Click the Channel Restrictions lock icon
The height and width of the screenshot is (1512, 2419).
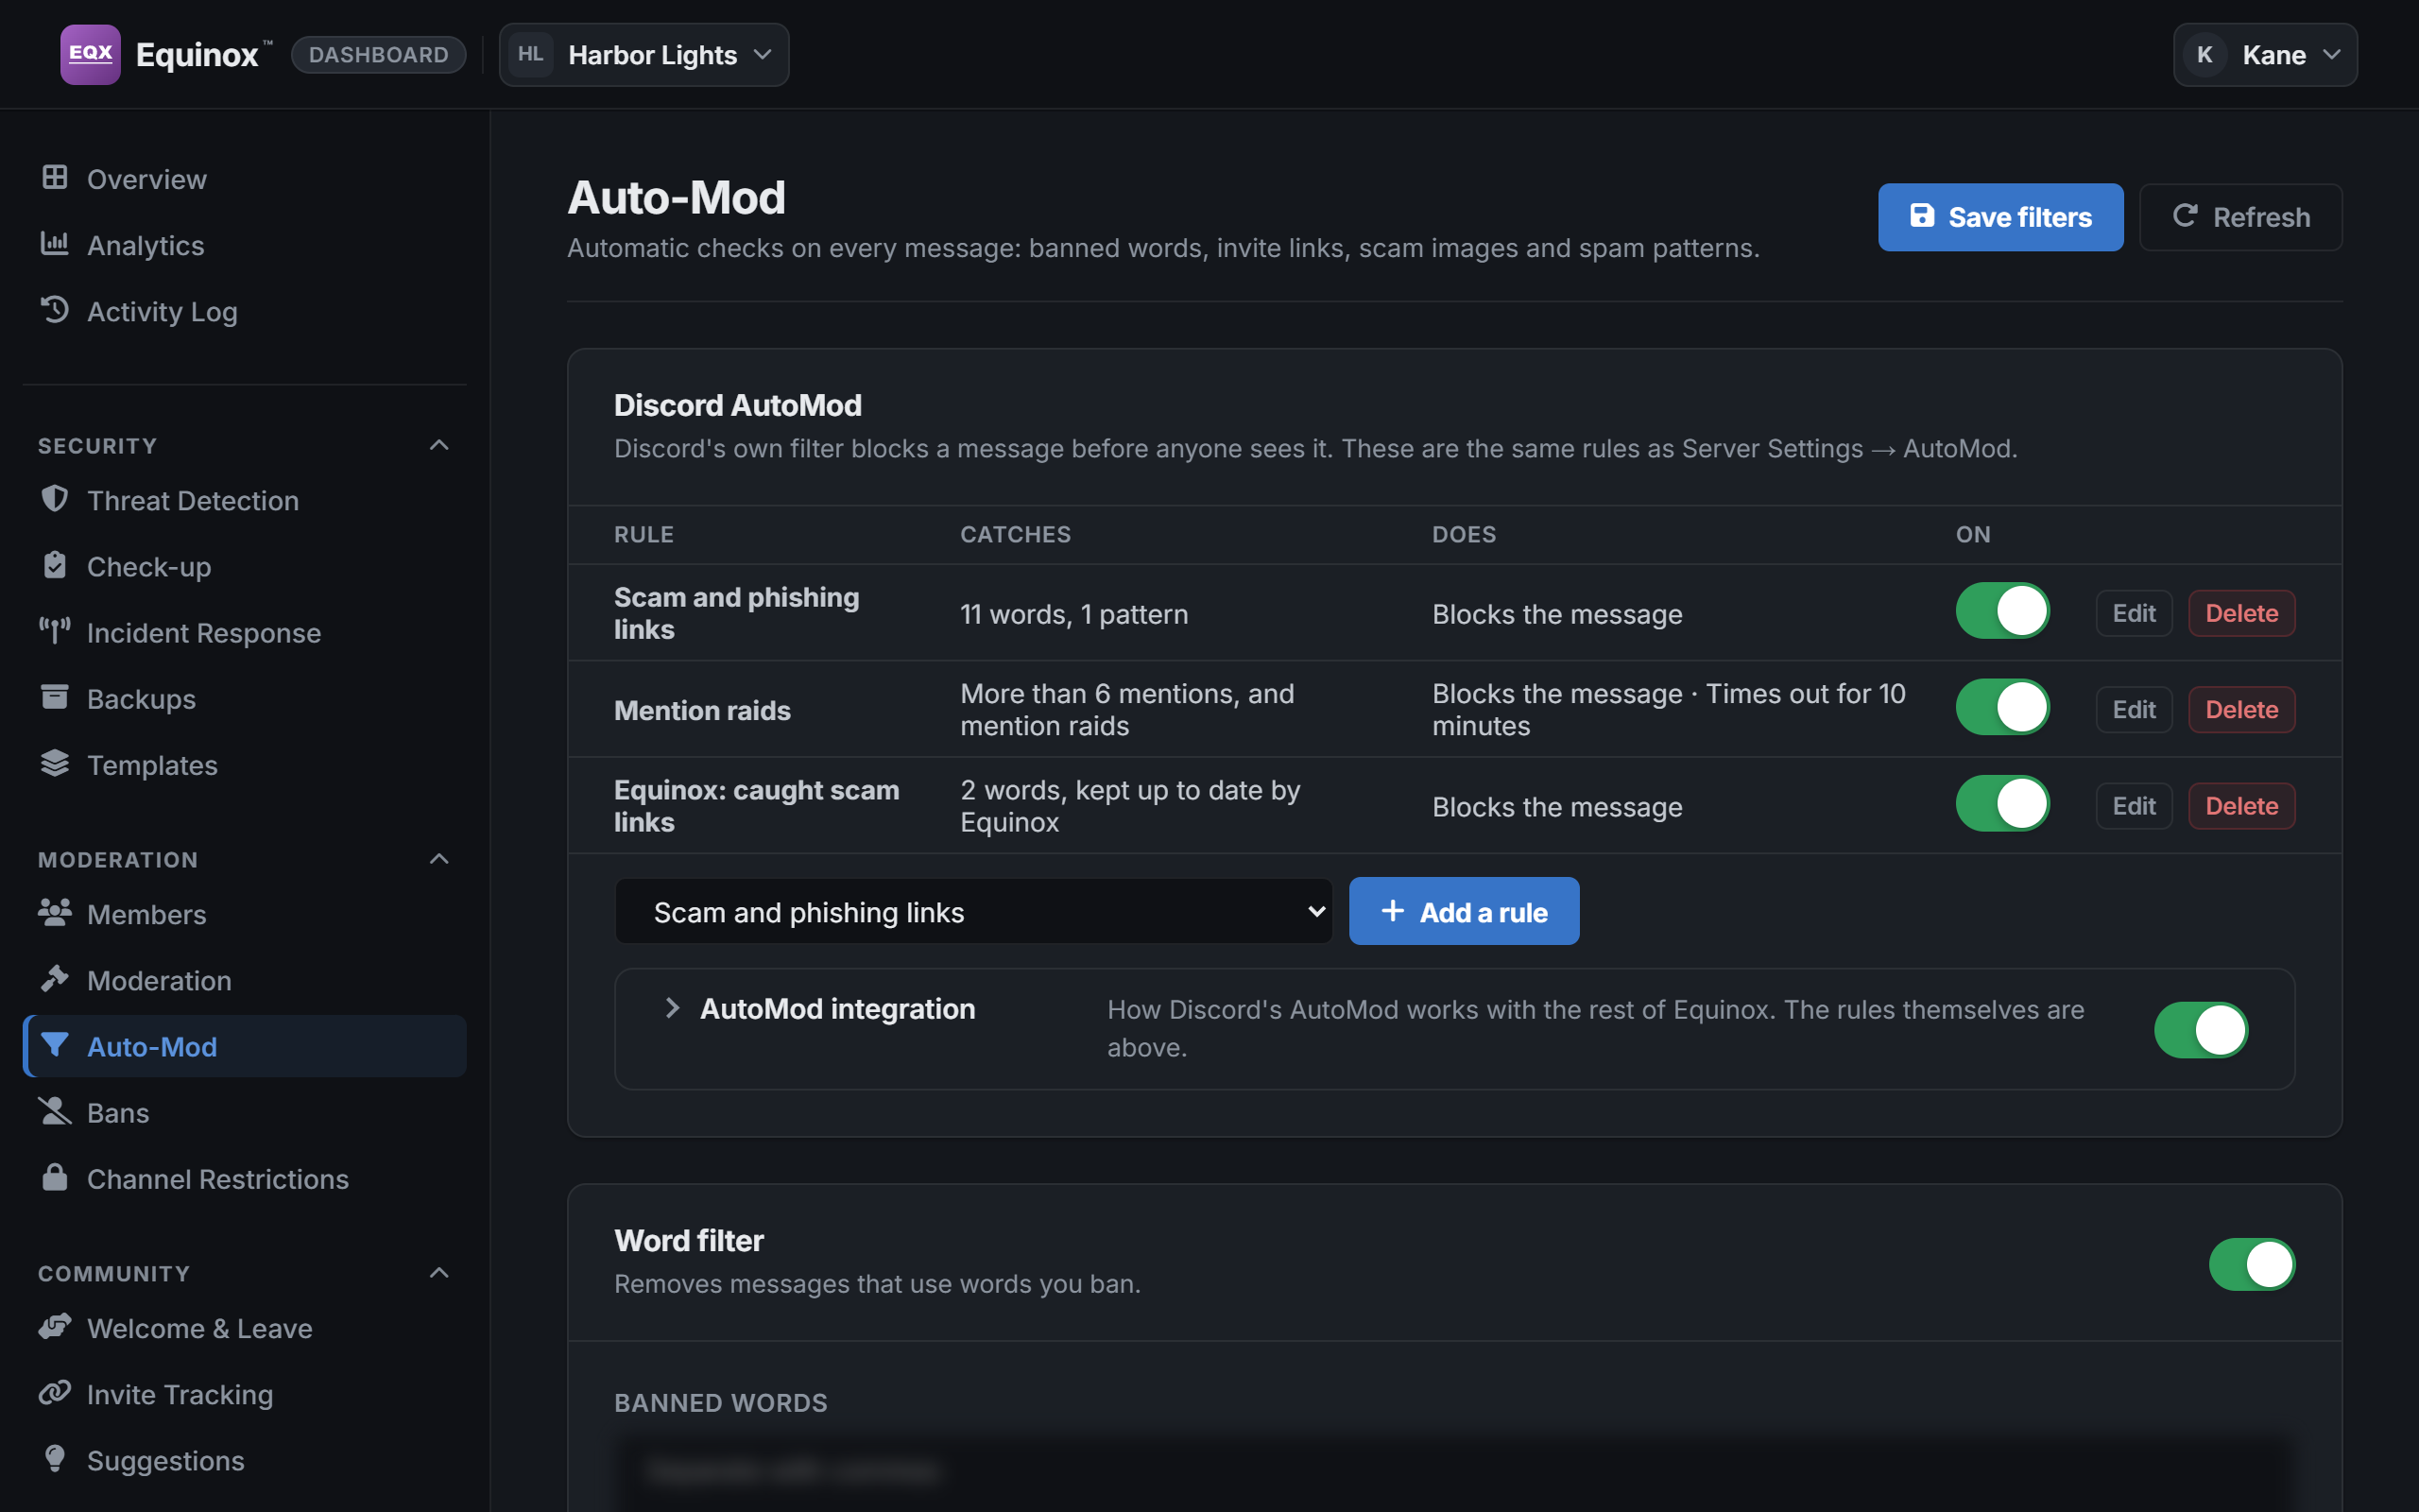click(55, 1177)
